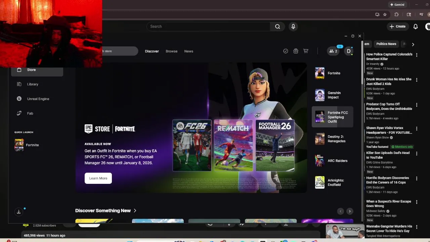The height and width of the screenshot is (242, 430).
Task: Open options for Shawn Ryan video
Action: [x=417, y=129]
